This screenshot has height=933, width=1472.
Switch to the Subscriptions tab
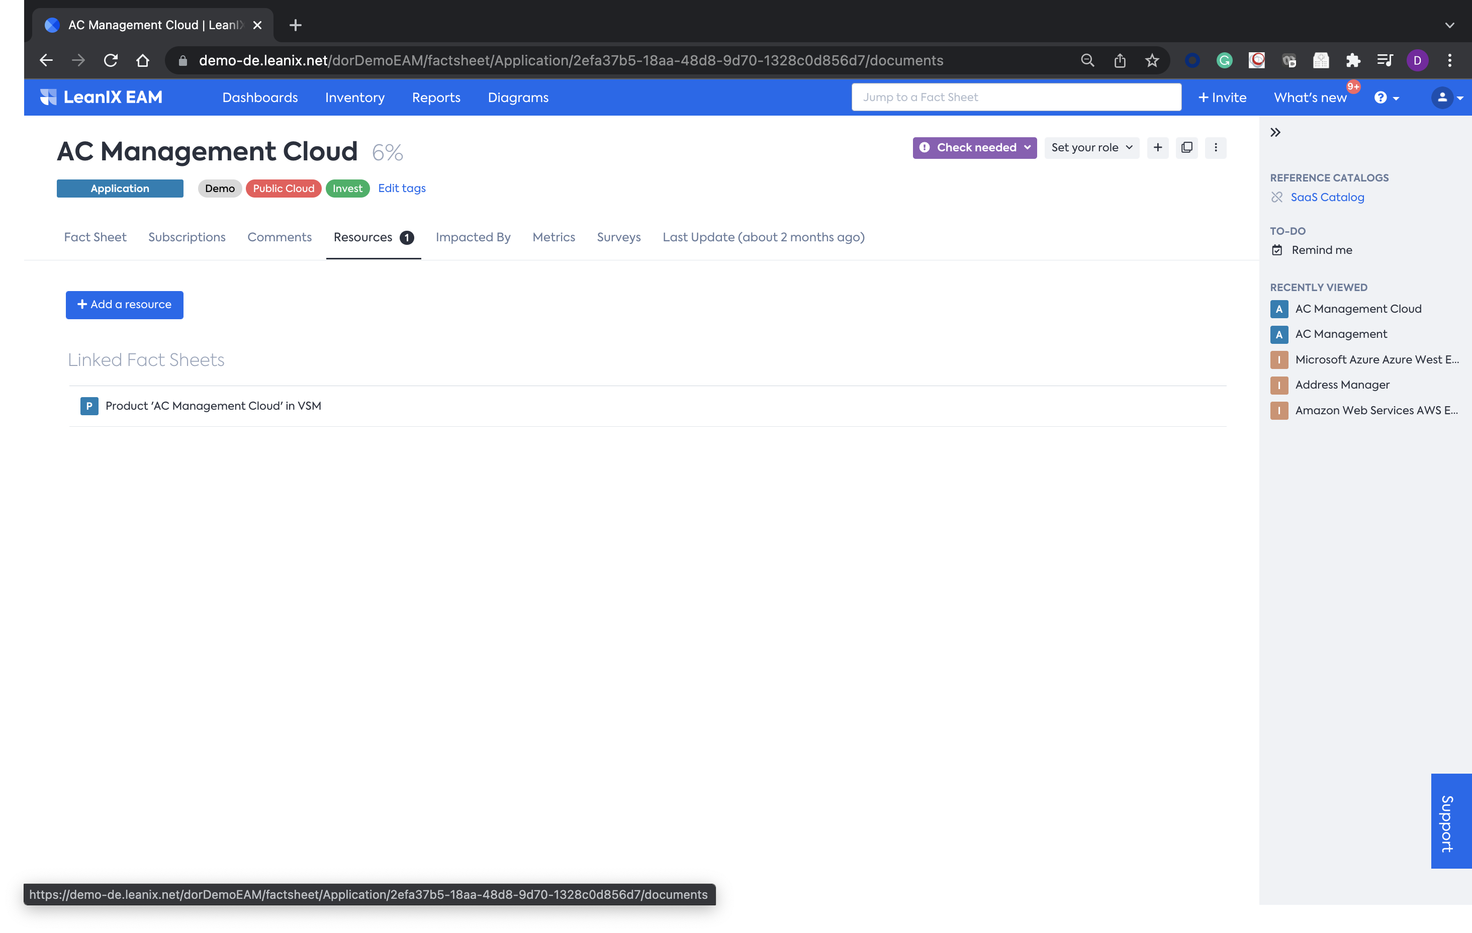(187, 237)
